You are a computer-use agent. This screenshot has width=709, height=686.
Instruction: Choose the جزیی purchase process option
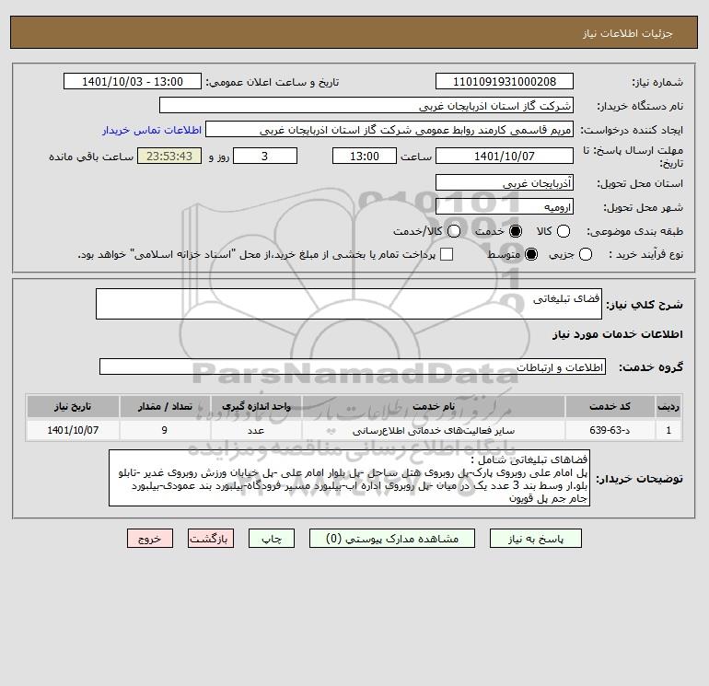point(585,254)
